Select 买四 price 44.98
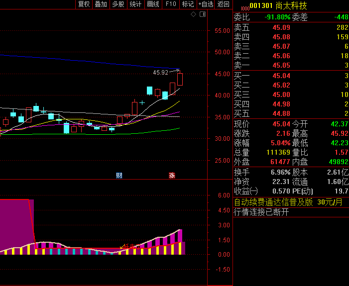This screenshot has height=286, width=349. tap(281, 104)
